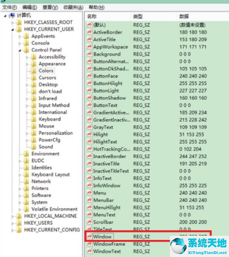
Task: Select the Appearance tree key
Action: [52, 64]
